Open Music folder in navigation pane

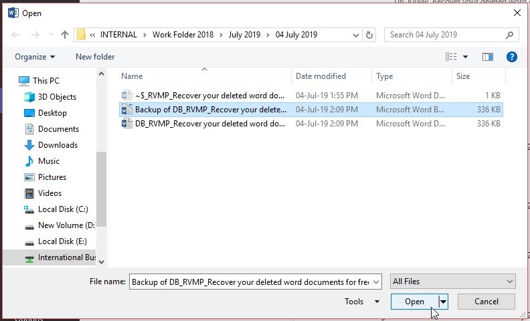(x=42, y=161)
